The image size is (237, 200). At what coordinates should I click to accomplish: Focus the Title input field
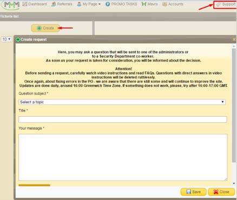point(123,119)
